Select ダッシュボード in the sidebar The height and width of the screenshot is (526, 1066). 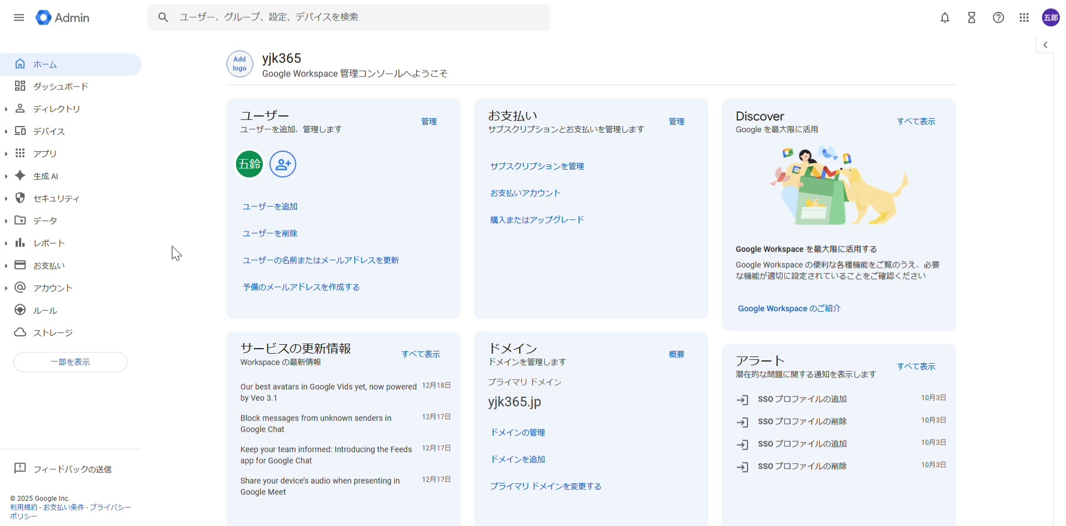[x=60, y=86]
